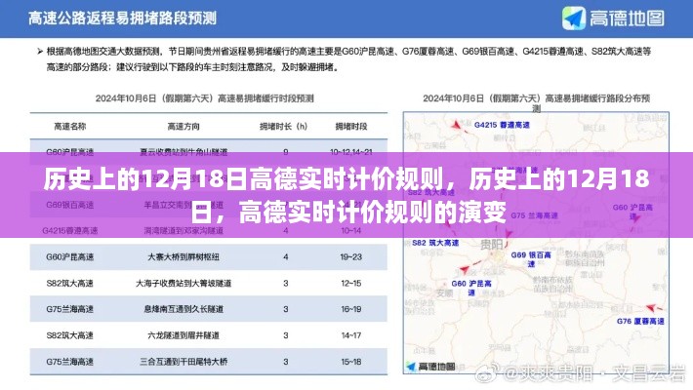693x390 pixels.
Task: Click the table title 高速易拥堵缓行时段预测
Action: pos(205,98)
